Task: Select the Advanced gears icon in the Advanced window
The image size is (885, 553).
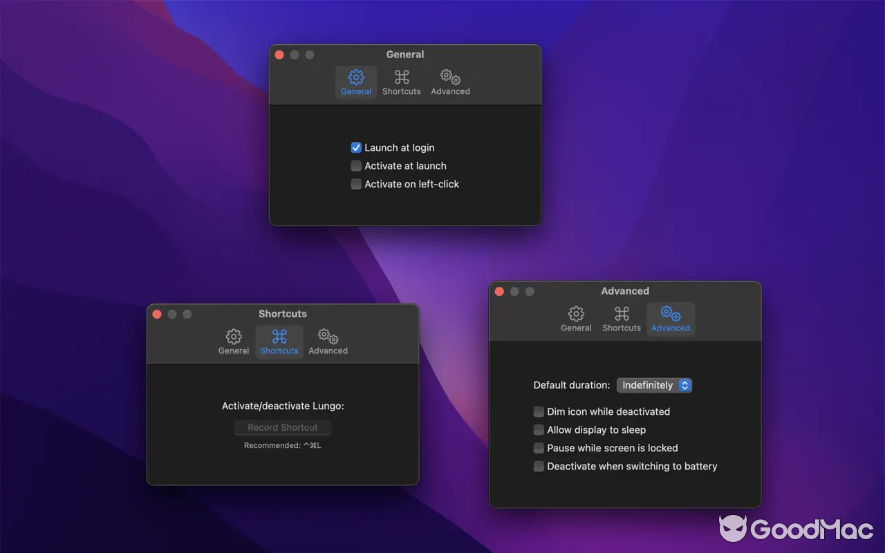Action: [670, 315]
